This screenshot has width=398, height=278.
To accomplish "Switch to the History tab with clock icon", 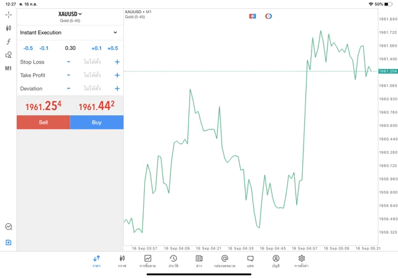I will click(x=173, y=261).
